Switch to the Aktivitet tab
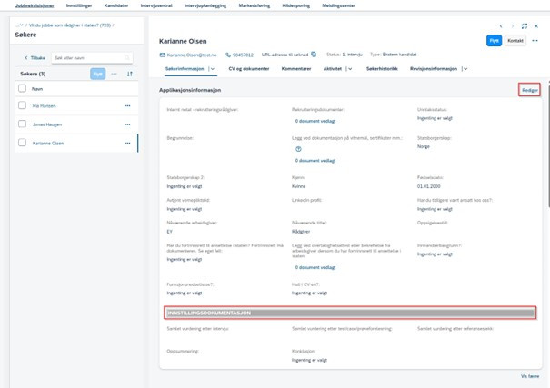The image size is (550, 388). [333, 69]
